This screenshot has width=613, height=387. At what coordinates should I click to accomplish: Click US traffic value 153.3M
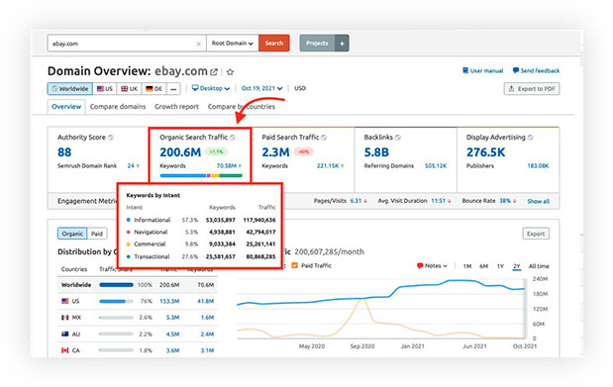[169, 302]
